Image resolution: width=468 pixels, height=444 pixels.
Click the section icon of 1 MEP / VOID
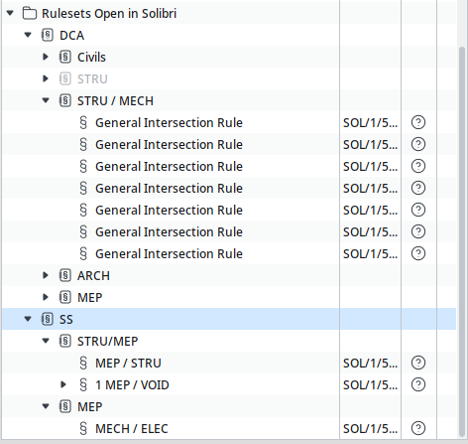click(x=83, y=384)
